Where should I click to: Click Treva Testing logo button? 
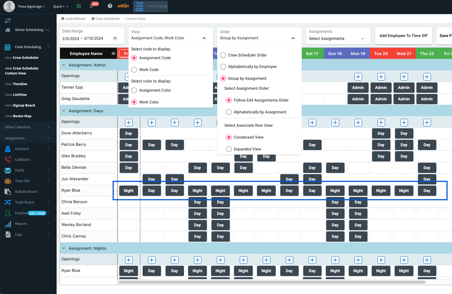tap(150, 6)
